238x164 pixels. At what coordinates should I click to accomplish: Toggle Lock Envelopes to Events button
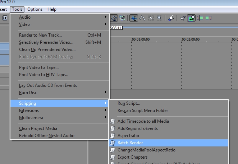point(114,18)
